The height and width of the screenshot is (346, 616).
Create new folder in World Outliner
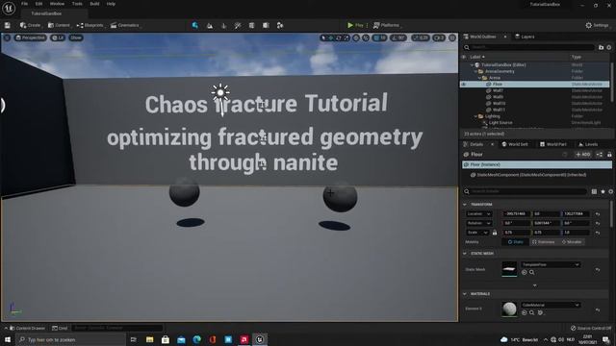(x=601, y=47)
